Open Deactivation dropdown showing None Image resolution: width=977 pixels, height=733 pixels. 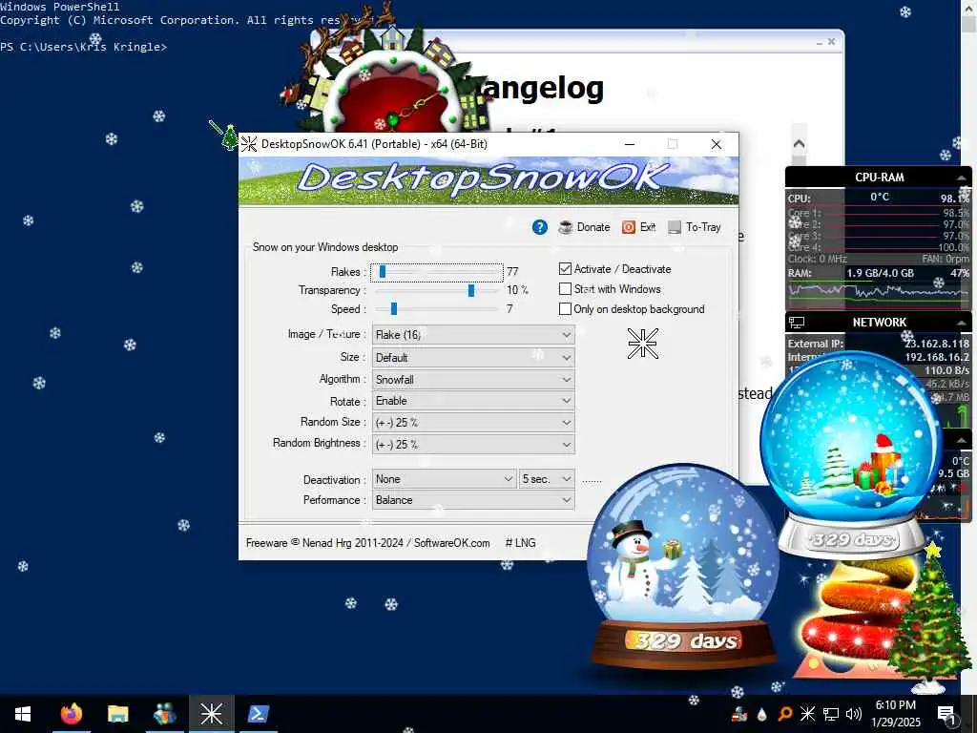444,479
